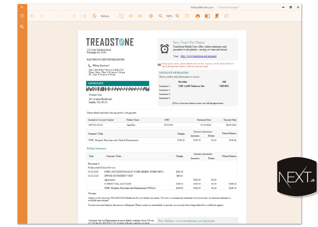This screenshot has height=227, width=318.
Task: Click the MedicalBill.rdlx-json title text
Action: tap(202, 7)
